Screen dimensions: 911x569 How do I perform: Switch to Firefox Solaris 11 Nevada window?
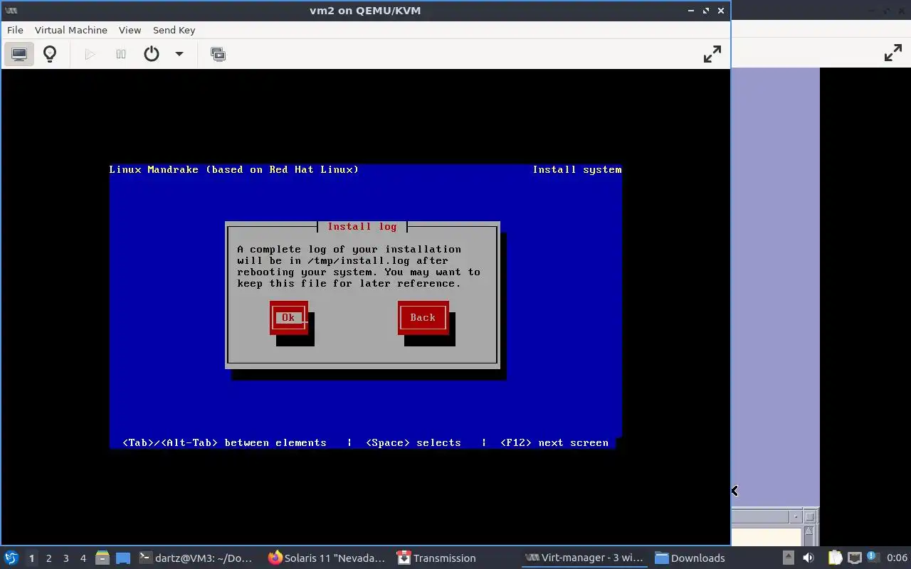327,558
